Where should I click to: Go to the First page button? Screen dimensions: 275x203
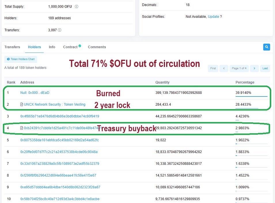(213, 68)
